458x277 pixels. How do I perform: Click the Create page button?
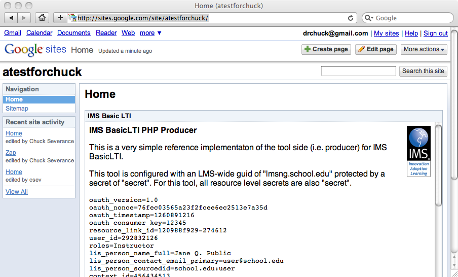coord(326,49)
